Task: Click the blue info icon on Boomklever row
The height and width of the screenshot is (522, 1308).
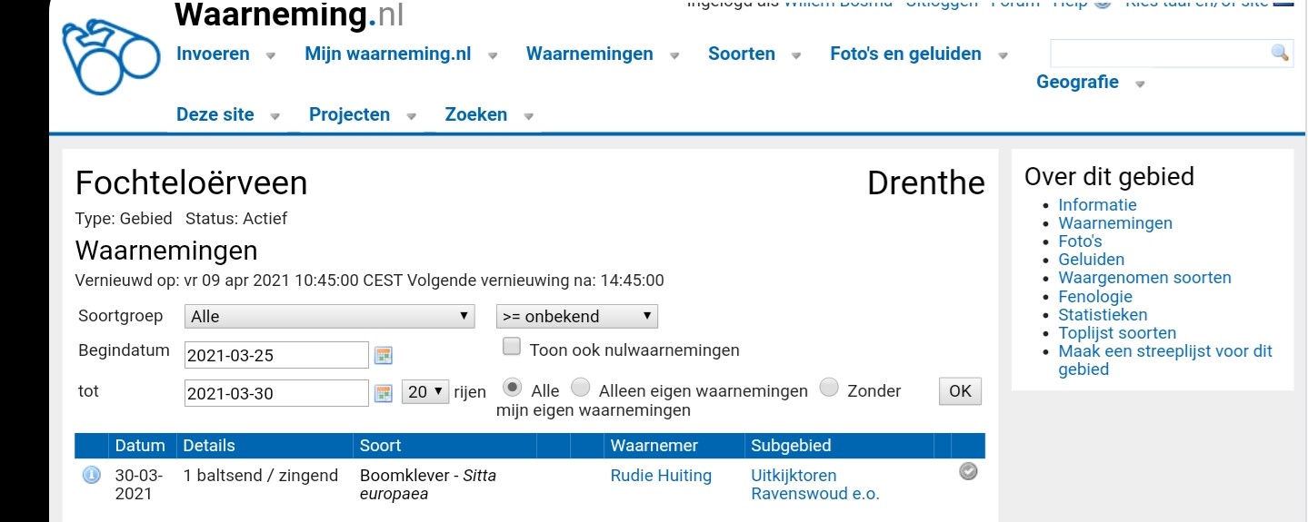Action: point(92,475)
